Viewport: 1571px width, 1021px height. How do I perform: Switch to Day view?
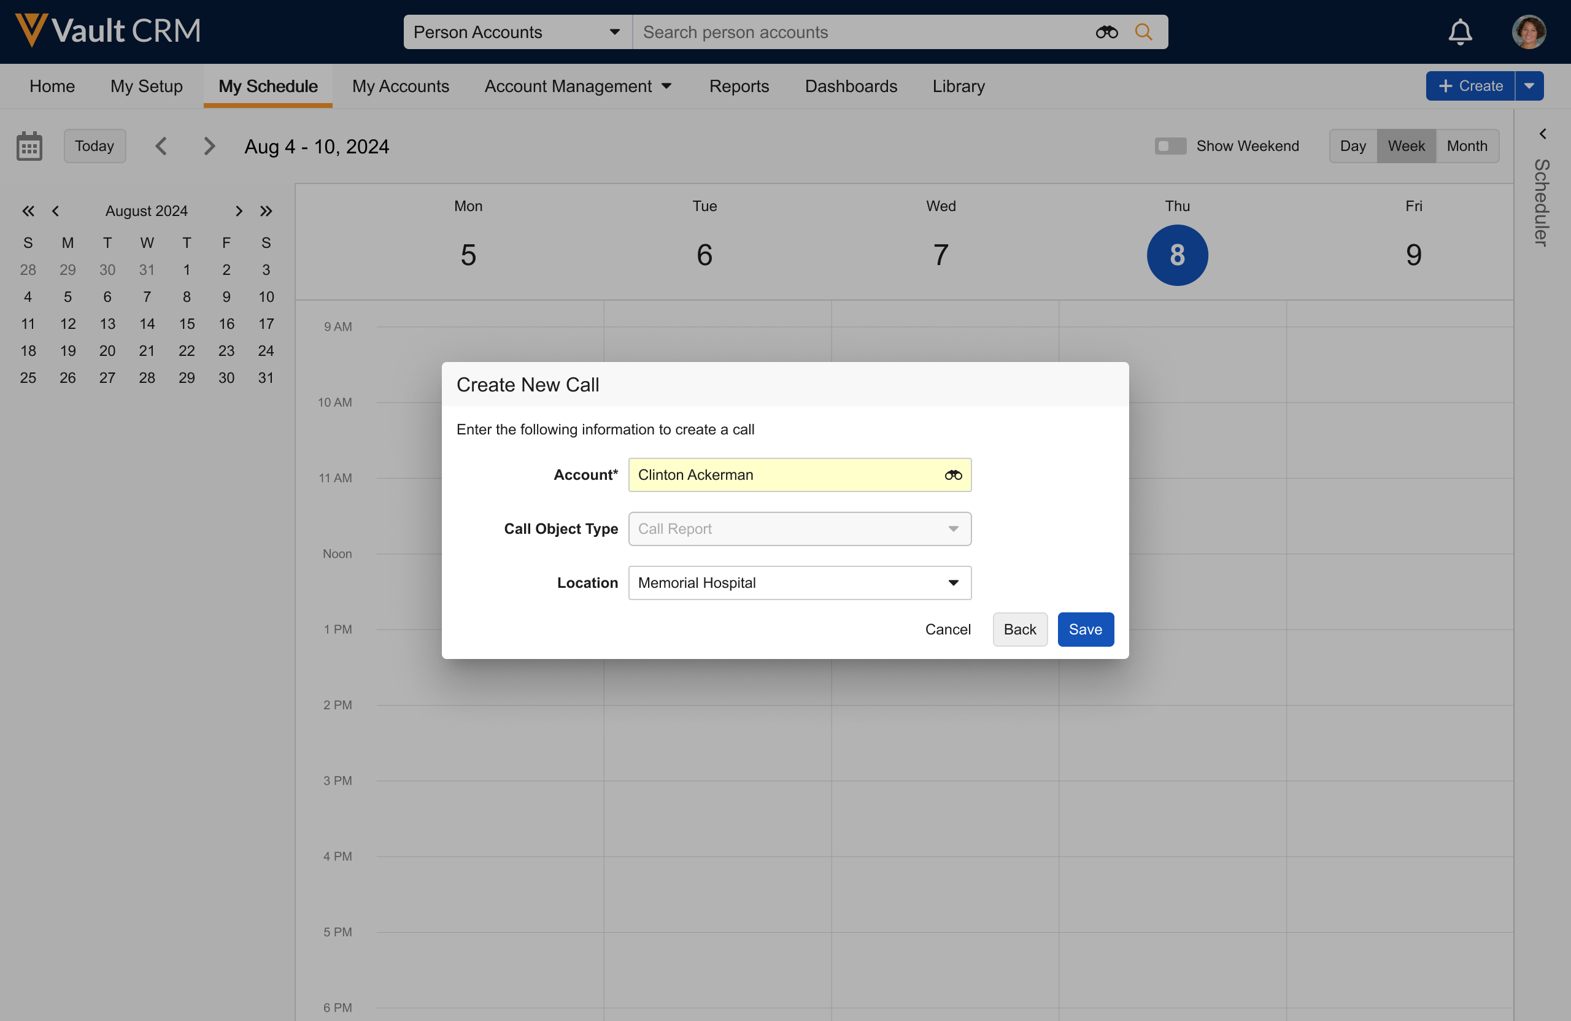coord(1352,146)
